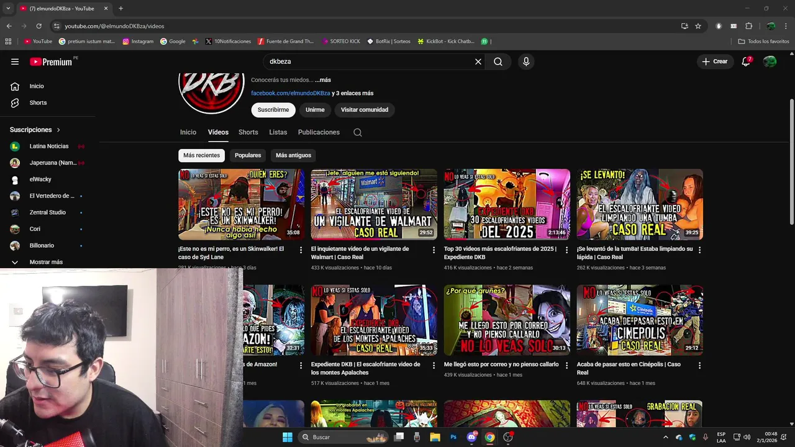The image size is (795, 447).
Task: Open options for Me llegó esto por correo video
Action: tap(566, 365)
